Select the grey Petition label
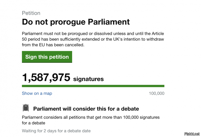The image size is (201, 137). (31, 13)
